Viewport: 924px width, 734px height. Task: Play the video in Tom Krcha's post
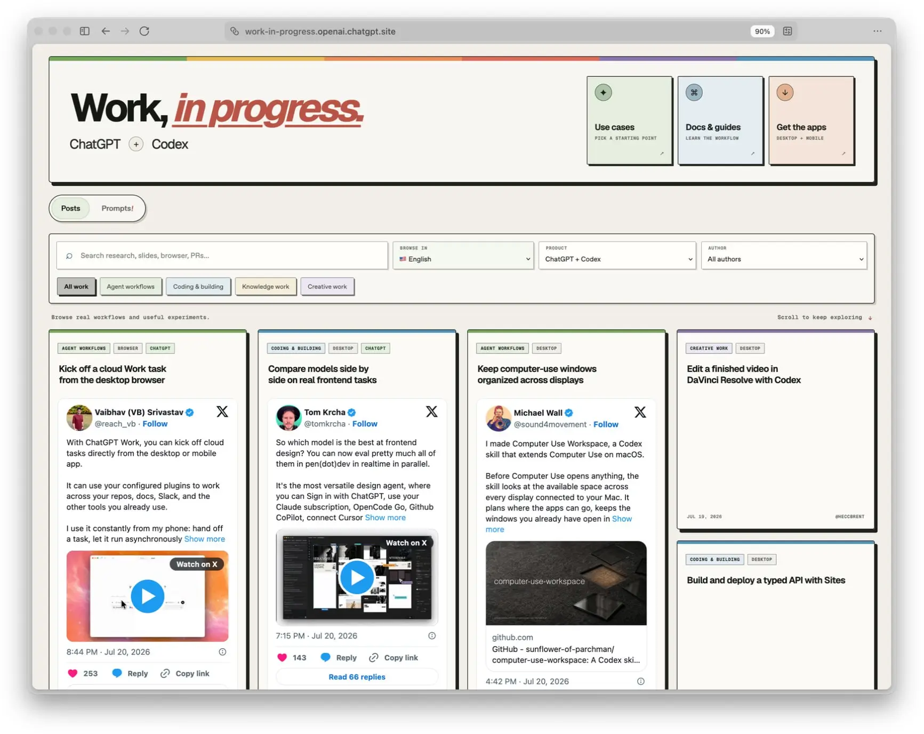pos(357,577)
